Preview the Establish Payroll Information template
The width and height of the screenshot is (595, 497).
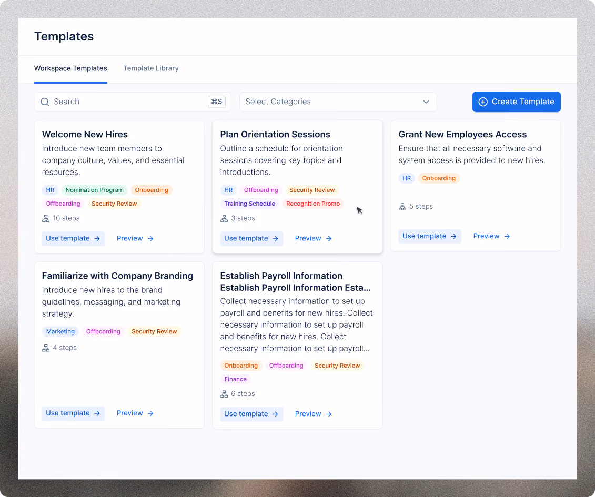tap(314, 414)
